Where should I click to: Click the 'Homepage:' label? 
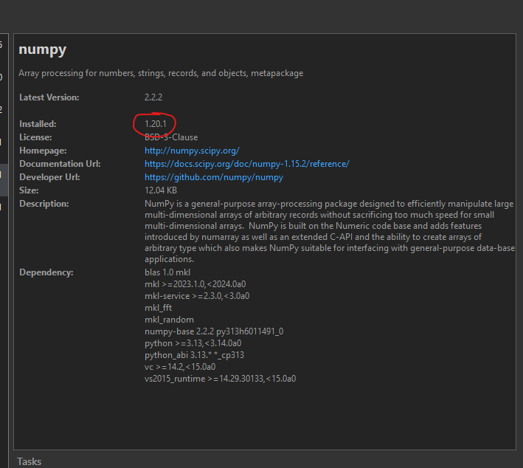point(43,151)
